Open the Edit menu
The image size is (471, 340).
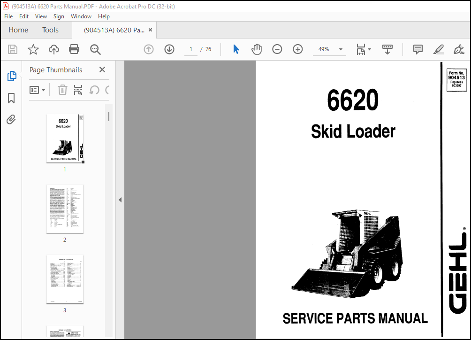(x=24, y=16)
